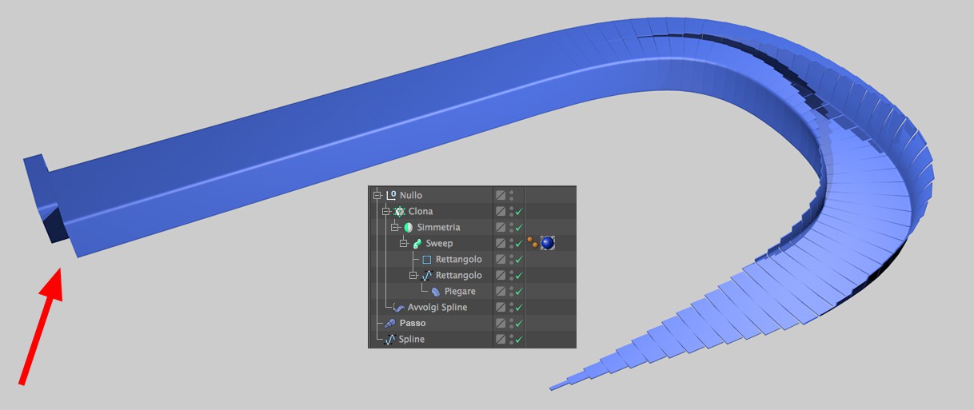Click the layer square in the bottom Spline row
Viewport: 974px width, 410px height.
point(501,339)
